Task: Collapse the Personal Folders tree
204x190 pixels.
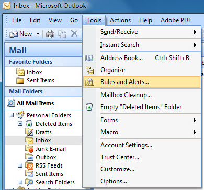Action: (11, 115)
